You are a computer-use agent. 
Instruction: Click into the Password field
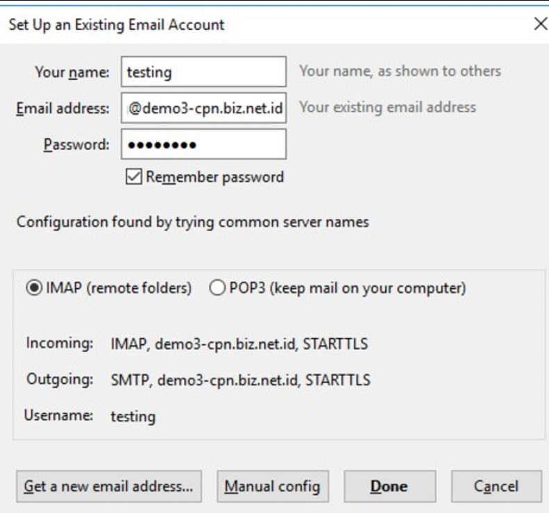click(x=203, y=144)
